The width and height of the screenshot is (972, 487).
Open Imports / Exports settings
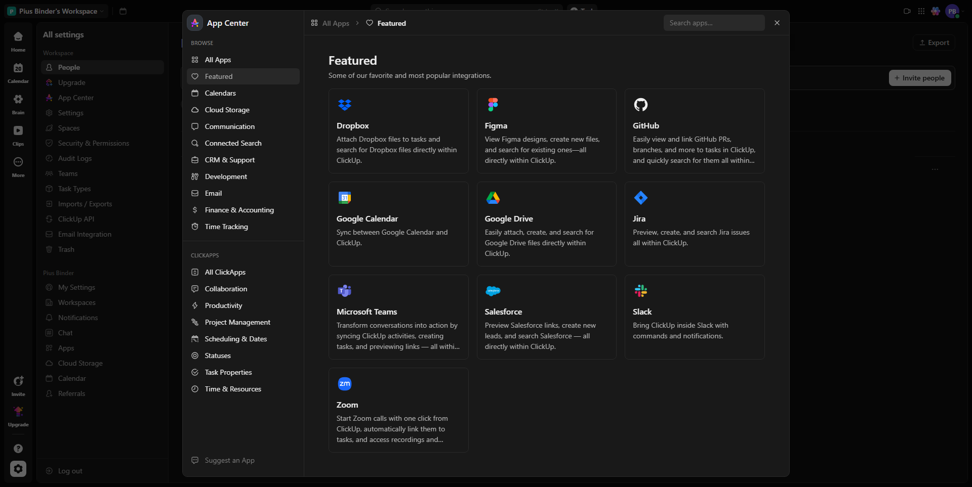point(103,204)
